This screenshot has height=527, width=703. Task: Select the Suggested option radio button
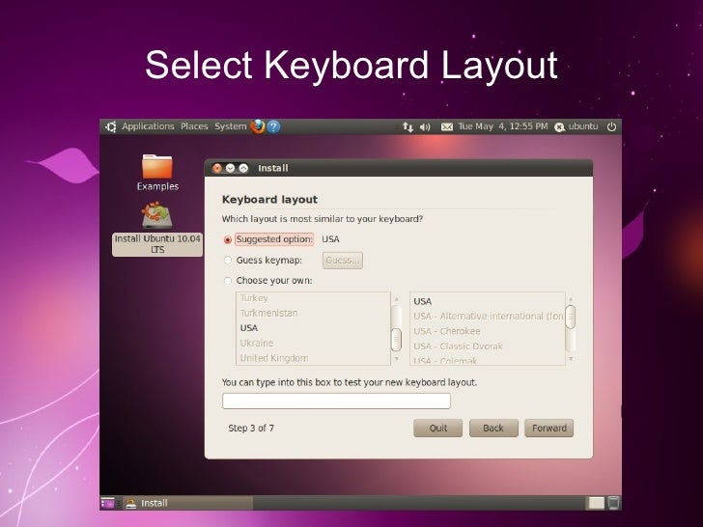tap(228, 239)
